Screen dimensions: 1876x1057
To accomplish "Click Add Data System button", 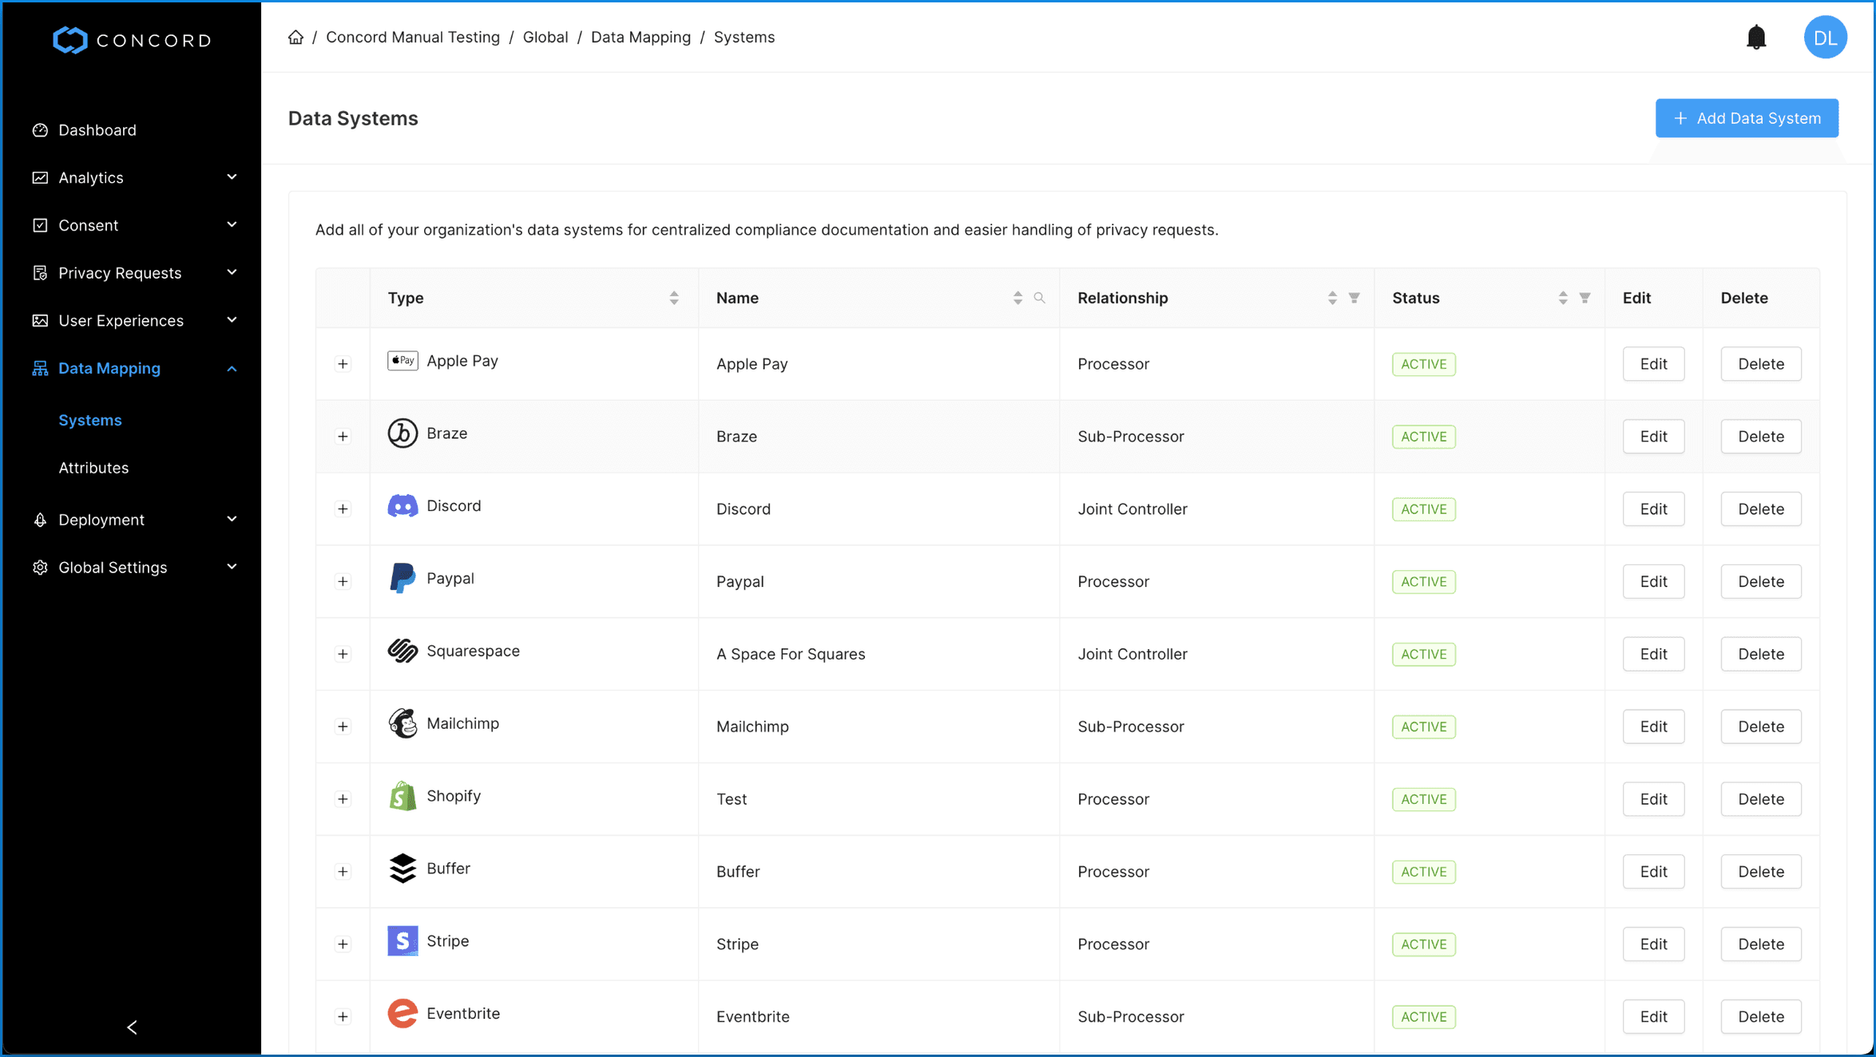I will [1746, 118].
